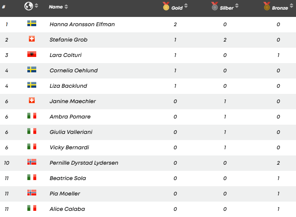
Task: Open Alice Calaba's name entry
Action: [x=67, y=209]
